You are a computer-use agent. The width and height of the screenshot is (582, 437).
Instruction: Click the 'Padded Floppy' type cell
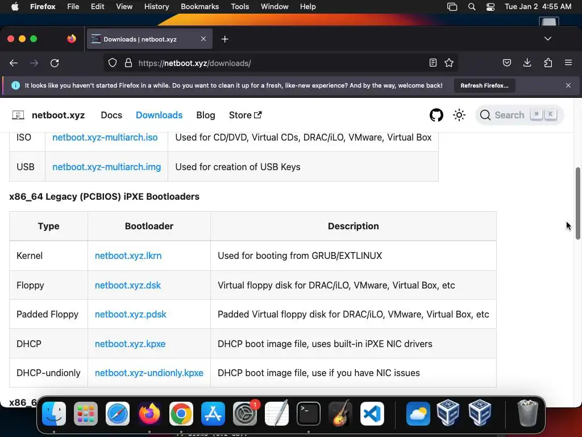[48, 314]
